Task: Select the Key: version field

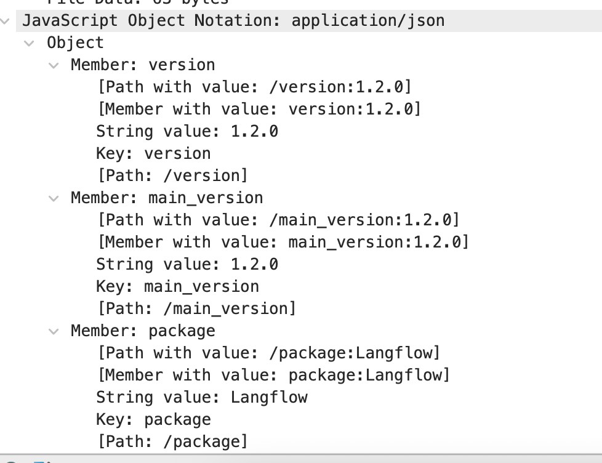Action: [153, 153]
